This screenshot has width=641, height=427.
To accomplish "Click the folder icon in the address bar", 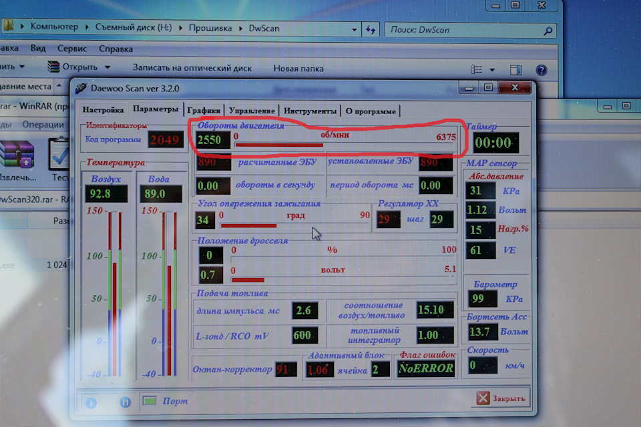I will pyautogui.click(x=8, y=26).
